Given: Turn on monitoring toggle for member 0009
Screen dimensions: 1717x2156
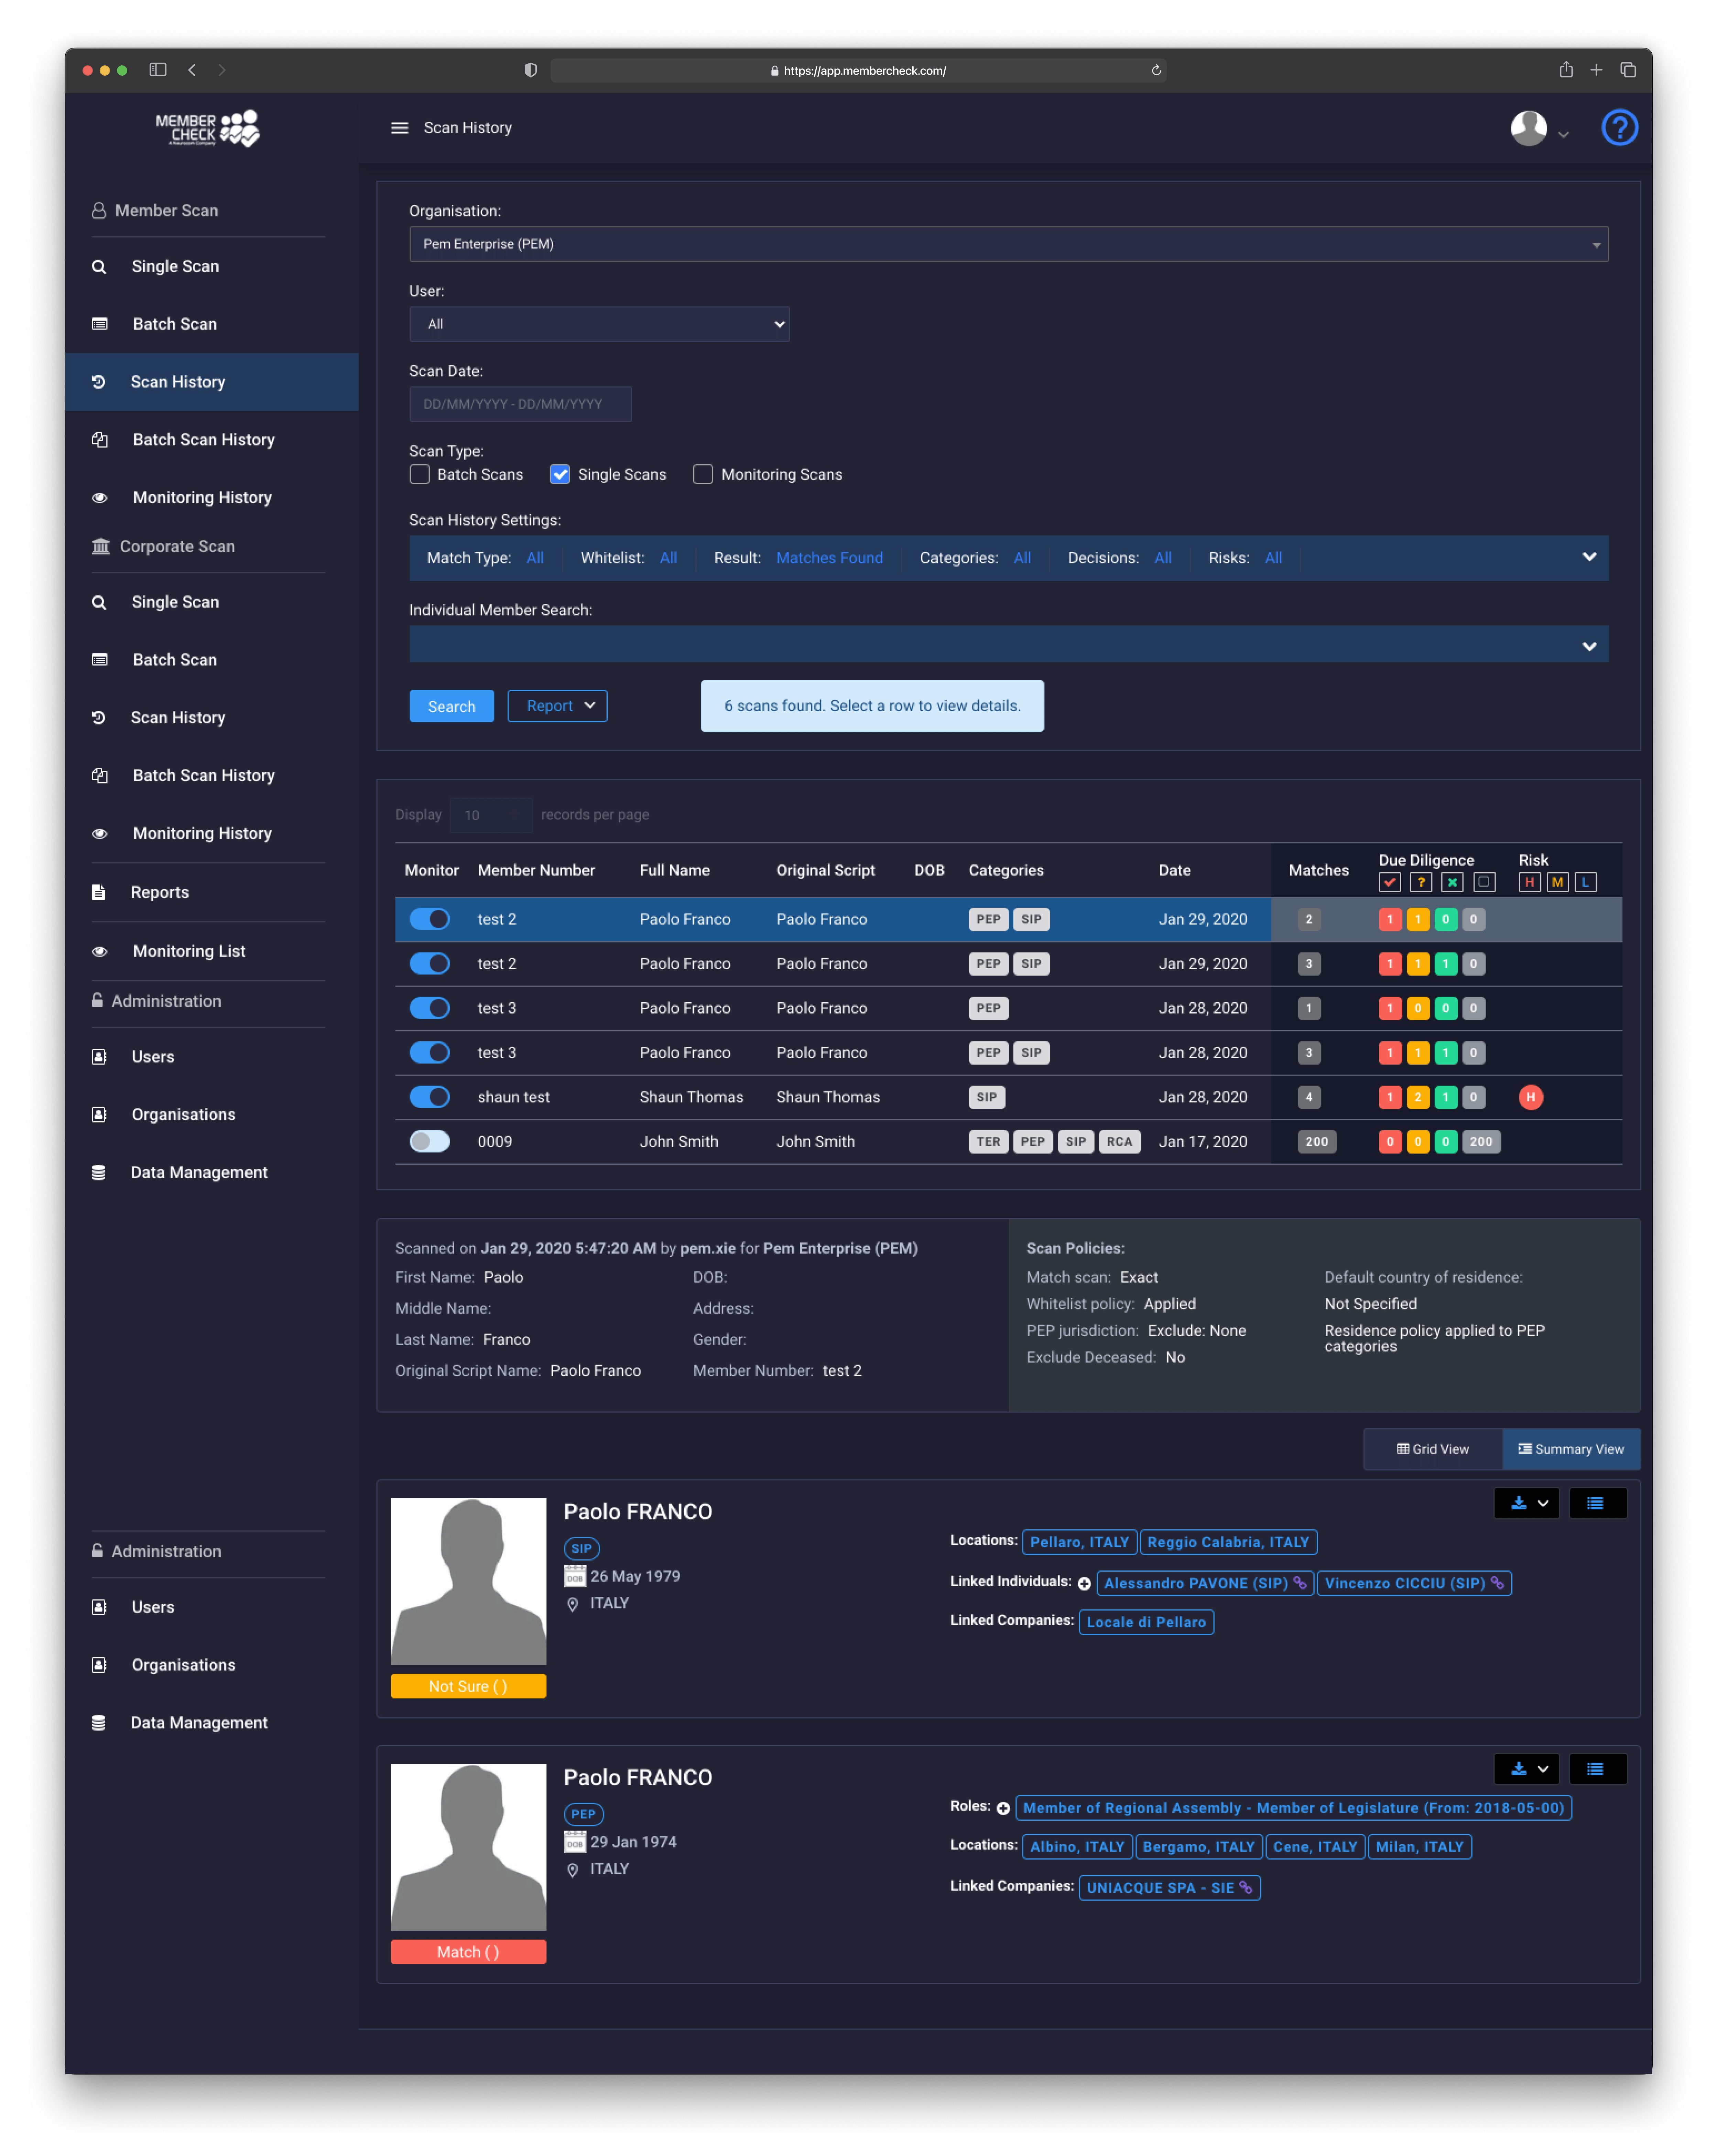Looking at the screenshot, I should [x=429, y=1141].
